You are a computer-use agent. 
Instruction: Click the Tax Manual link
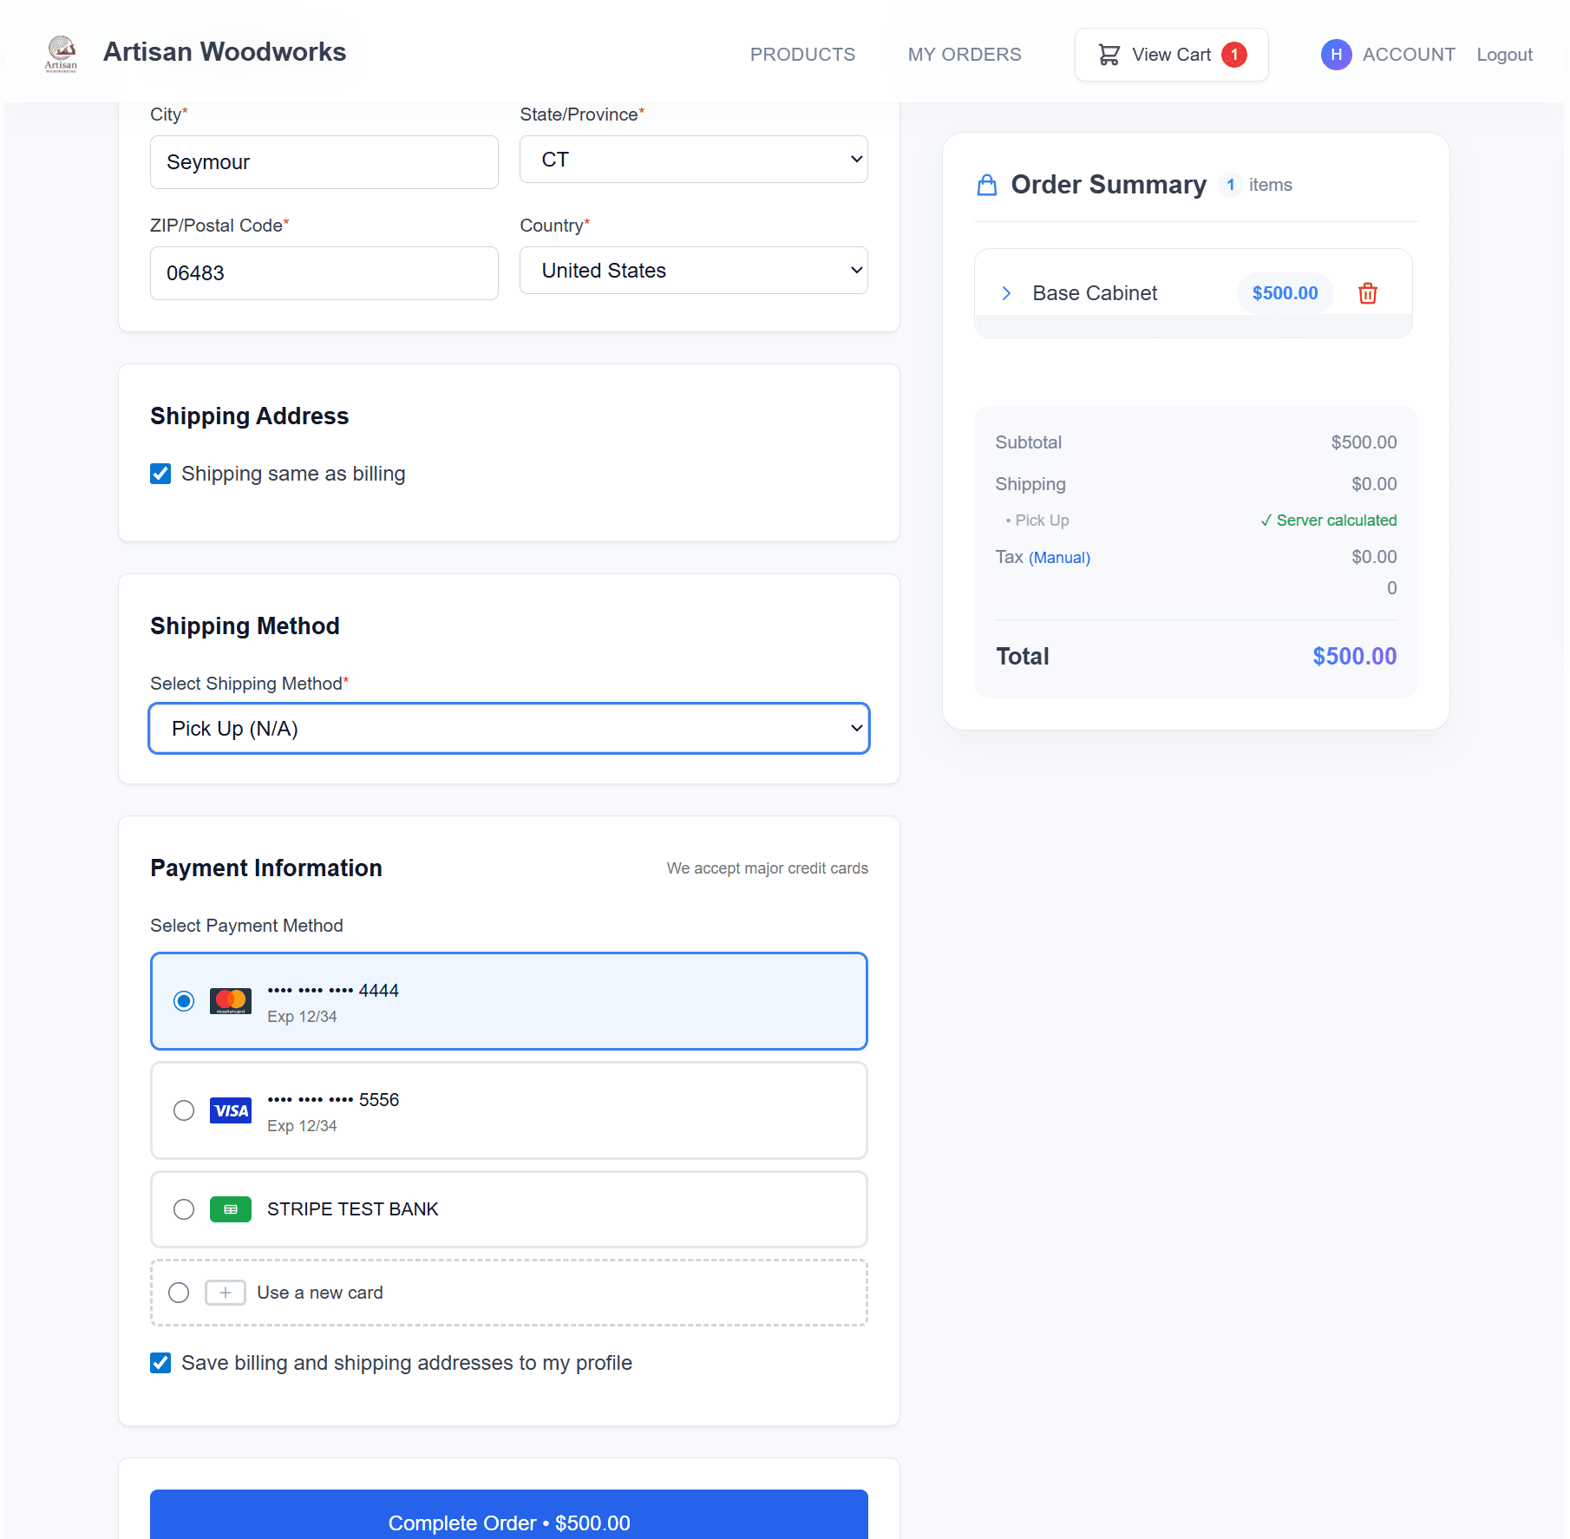1060,557
